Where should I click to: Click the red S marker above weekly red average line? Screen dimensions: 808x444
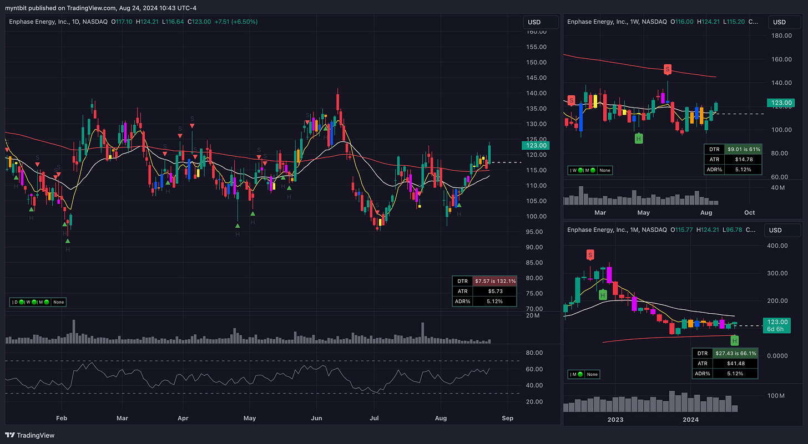coord(668,69)
